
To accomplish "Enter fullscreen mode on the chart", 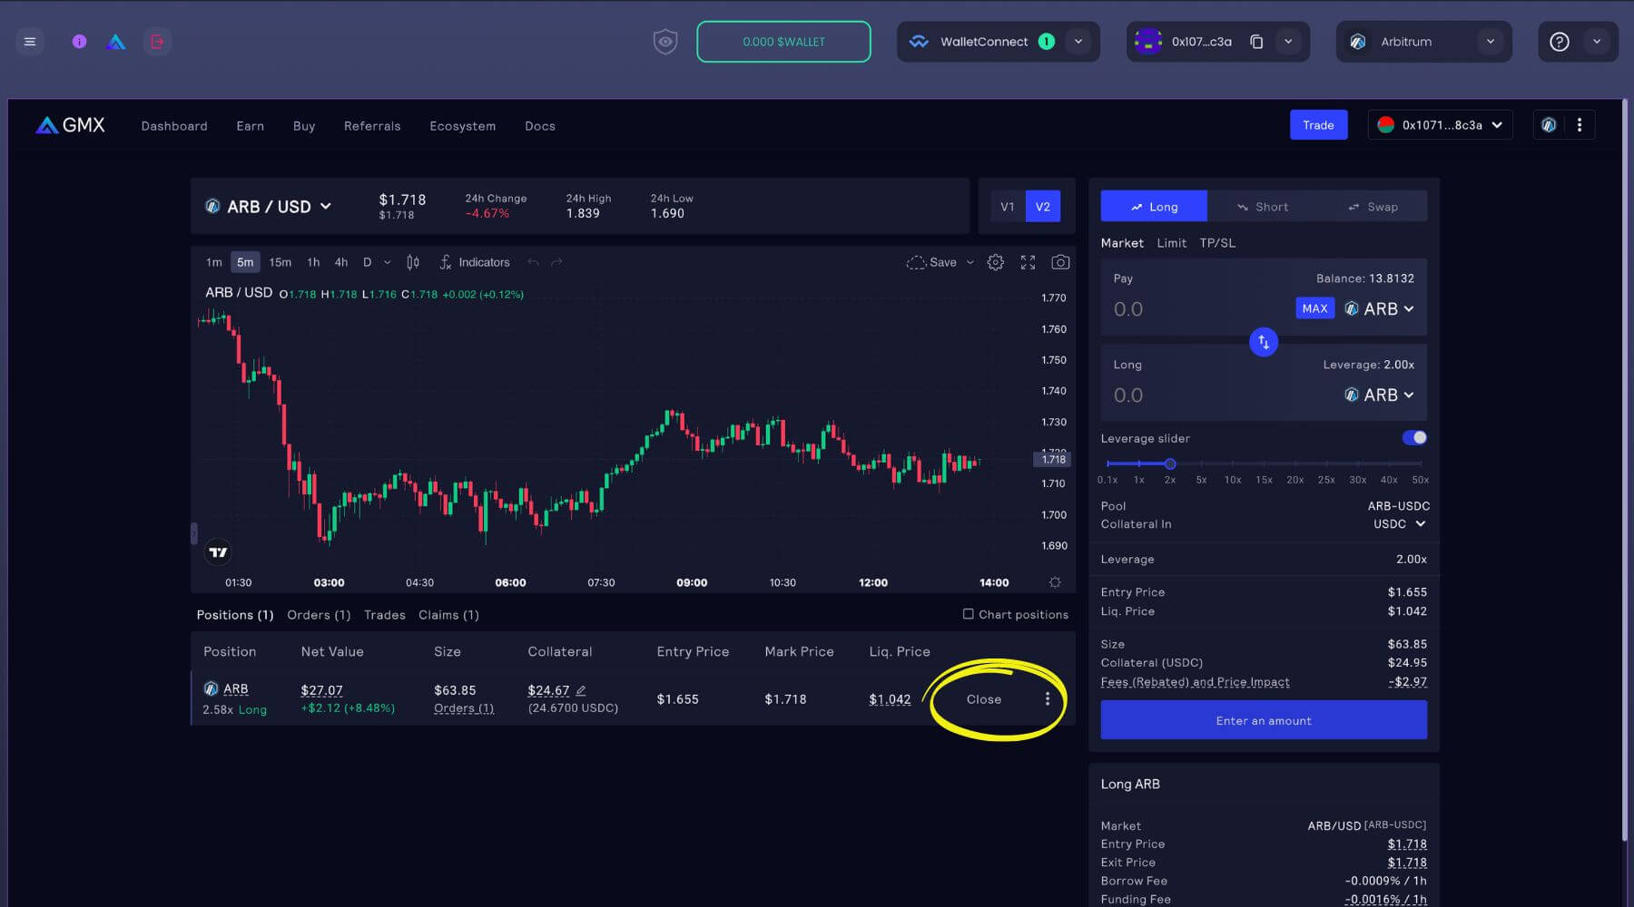I will click(1029, 262).
